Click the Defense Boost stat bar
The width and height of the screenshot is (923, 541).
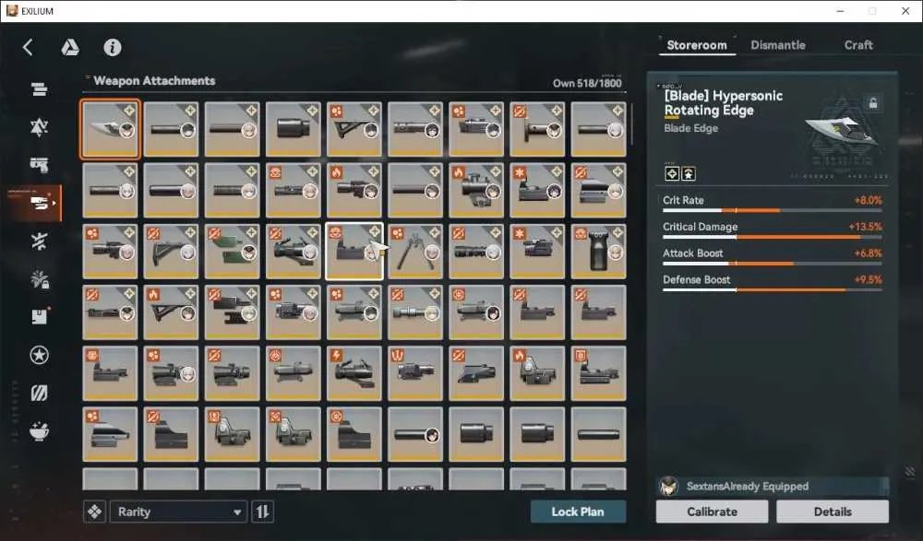[x=773, y=289]
